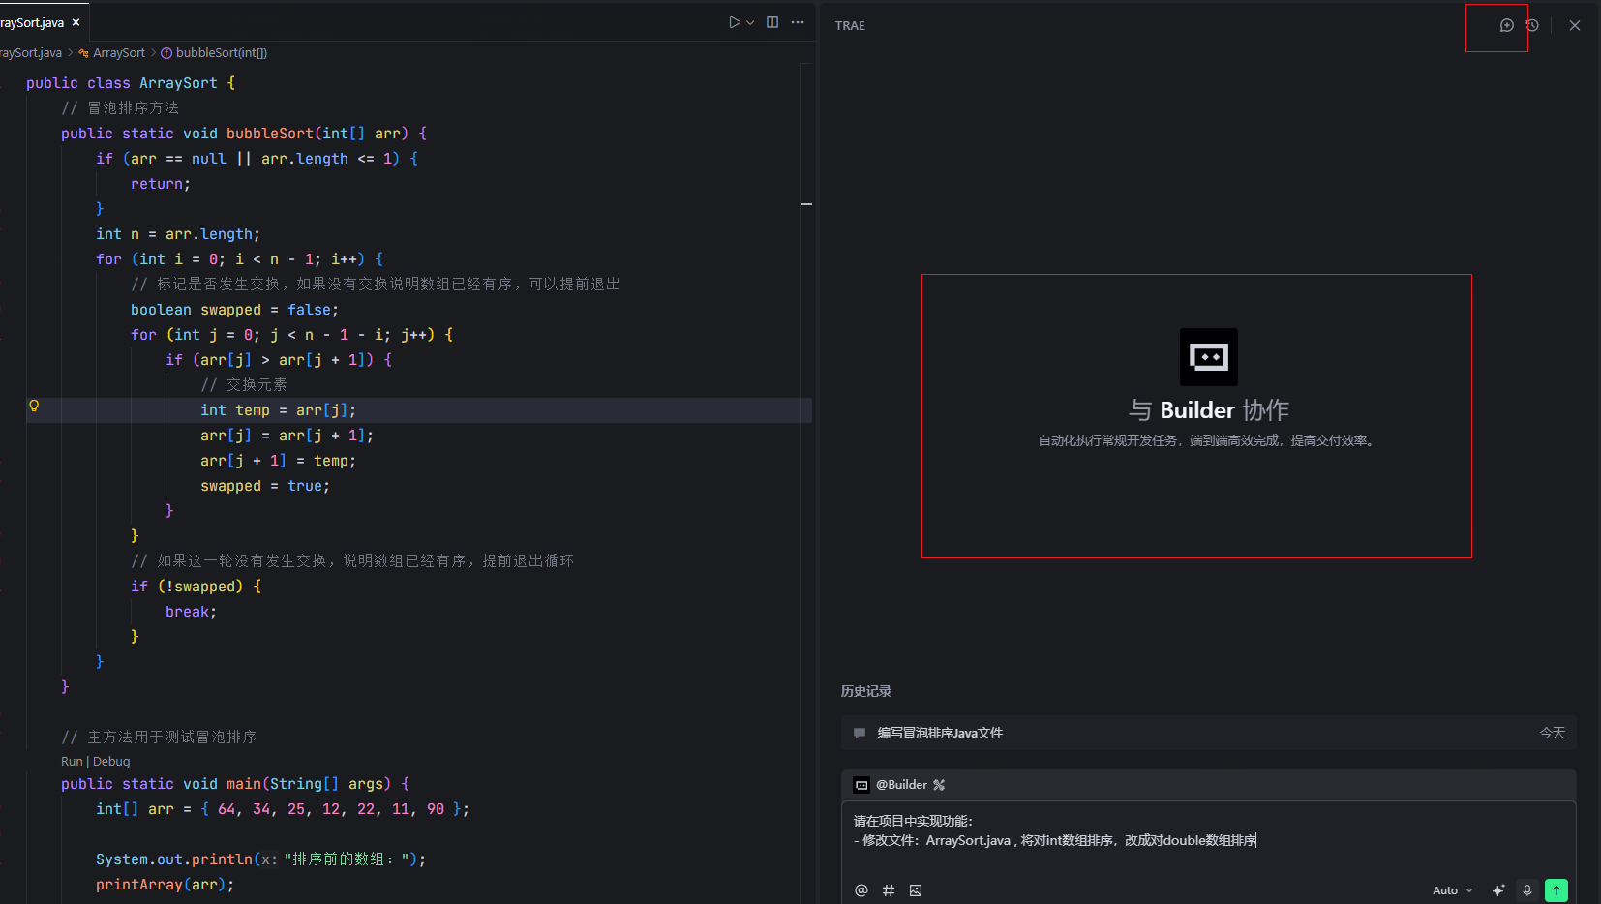1601x904 pixels.
Task: Close the ArraySort.java editor tab
Action: 76,22
